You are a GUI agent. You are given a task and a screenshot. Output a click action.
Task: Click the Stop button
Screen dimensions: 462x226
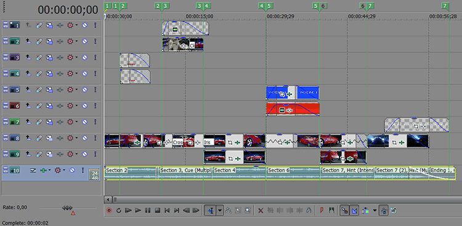coord(157,211)
